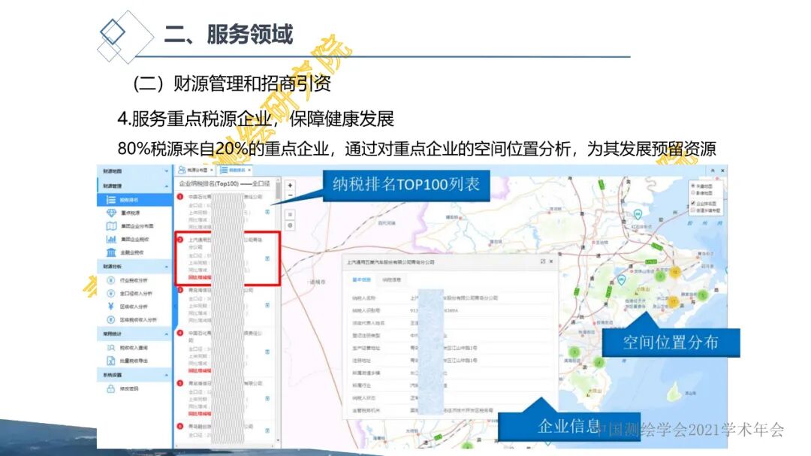This screenshot has height=456, width=811.
Task: Zoom in the map with plus button
Action: coord(290,186)
